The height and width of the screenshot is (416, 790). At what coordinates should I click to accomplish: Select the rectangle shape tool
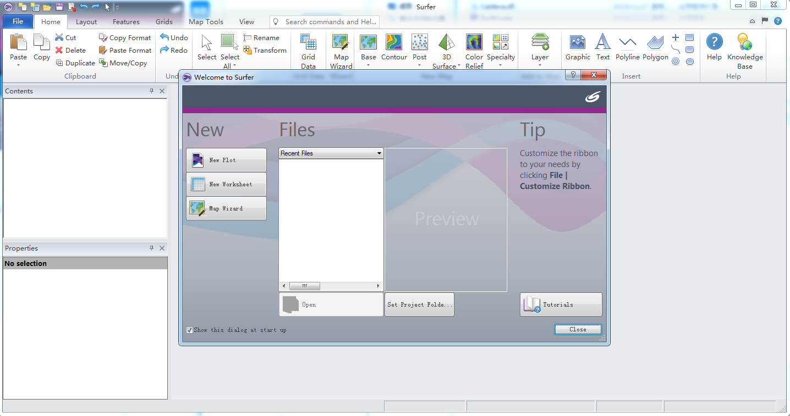(x=689, y=37)
